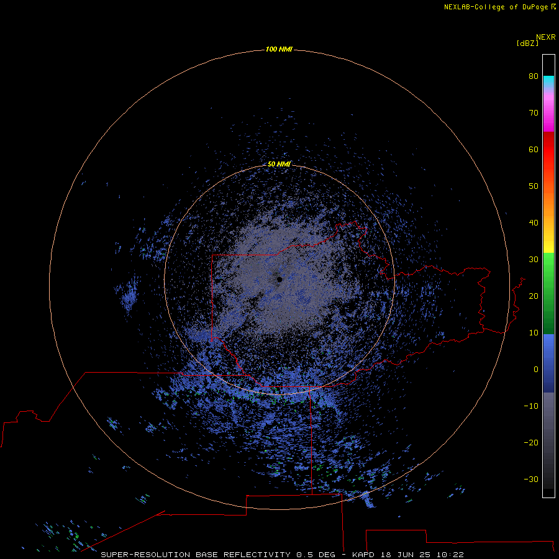Click the 10 dBZ scale value
The height and width of the screenshot is (559, 559).
(534, 333)
